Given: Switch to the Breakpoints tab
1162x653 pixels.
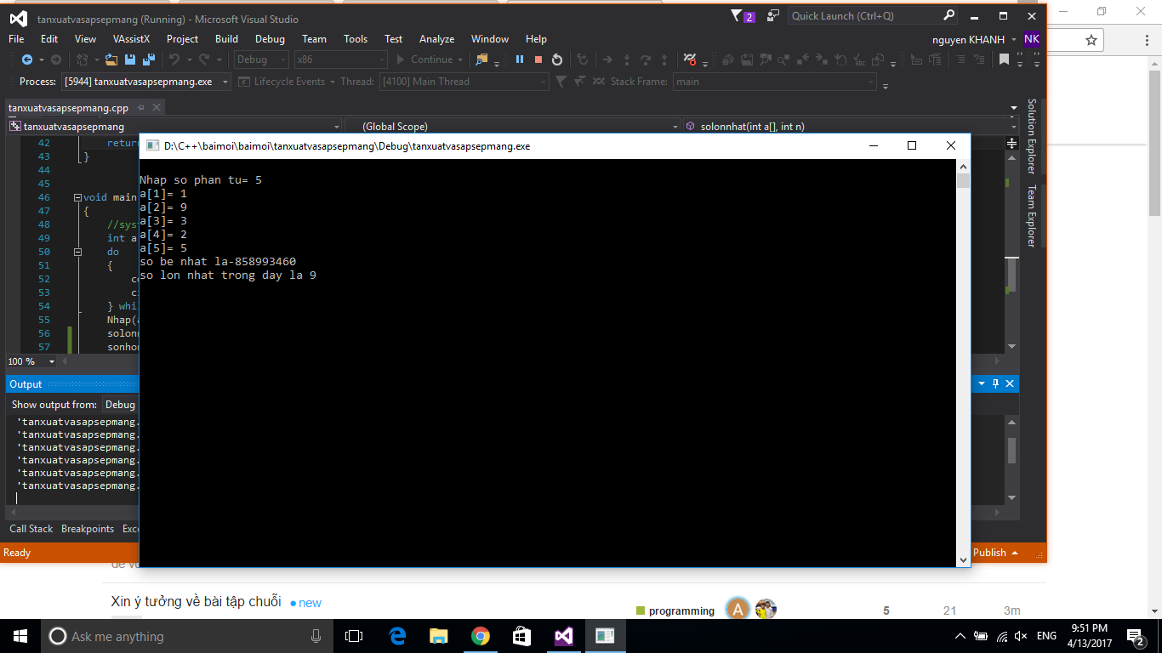Looking at the screenshot, I should [x=87, y=529].
